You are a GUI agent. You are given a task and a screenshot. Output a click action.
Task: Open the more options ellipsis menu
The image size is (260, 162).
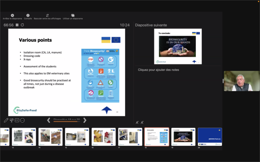(23, 120)
